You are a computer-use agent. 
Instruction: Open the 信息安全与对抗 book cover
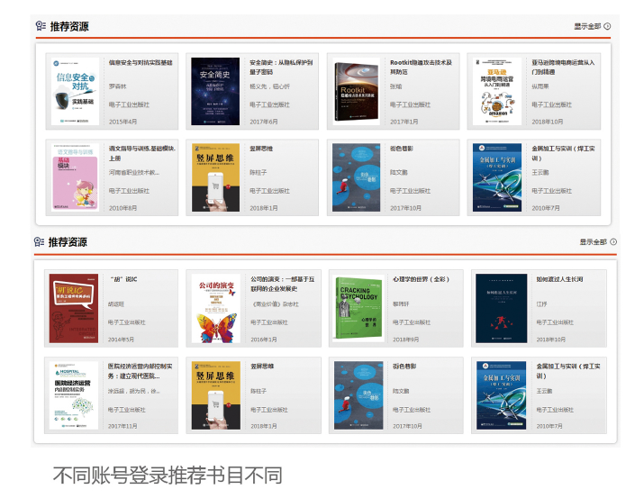pyautogui.click(x=75, y=91)
